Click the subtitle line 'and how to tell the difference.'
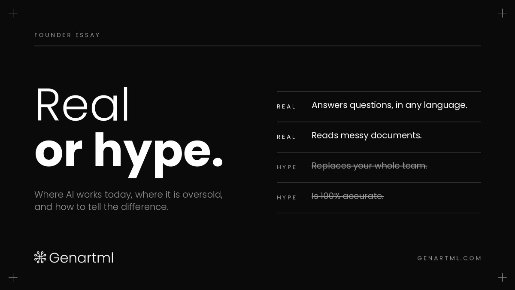Viewport: 515px width, 290px height. 101,207
